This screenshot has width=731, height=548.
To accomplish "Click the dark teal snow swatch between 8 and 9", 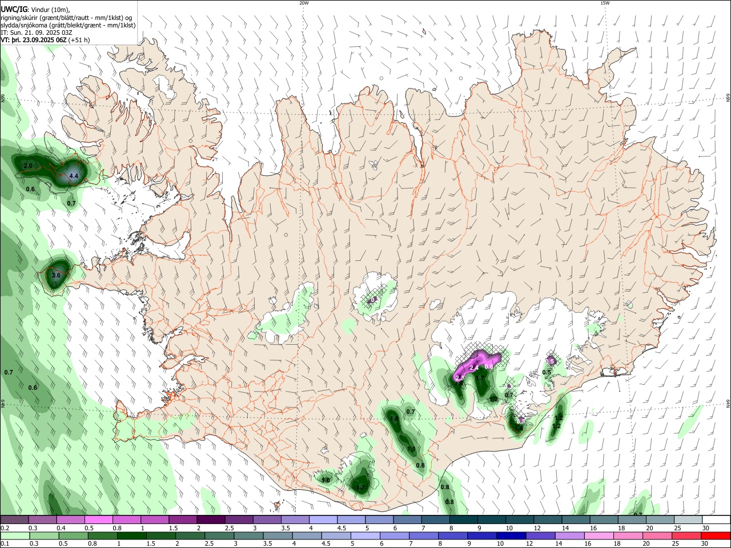I will tap(463, 519).
